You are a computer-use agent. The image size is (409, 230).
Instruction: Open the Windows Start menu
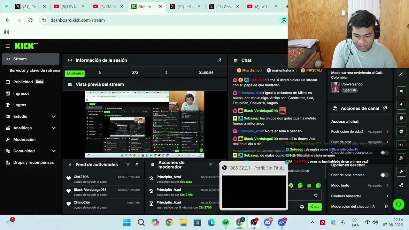point(127,223)
